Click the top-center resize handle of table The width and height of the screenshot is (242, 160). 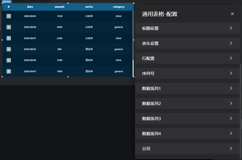point(68,3)
